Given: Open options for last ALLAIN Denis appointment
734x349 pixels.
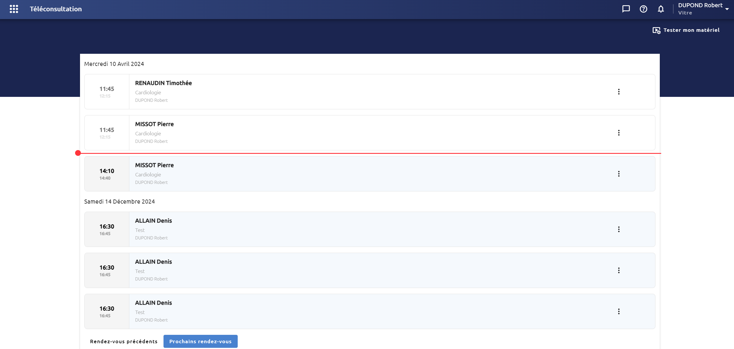Looking at the screenshot, I should (619, 311).
